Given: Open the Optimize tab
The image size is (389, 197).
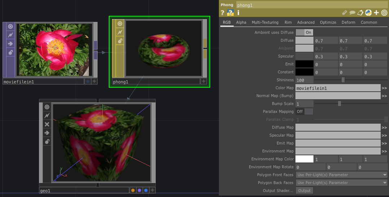Looking at the screenshot, I should (x=328, y=22).
